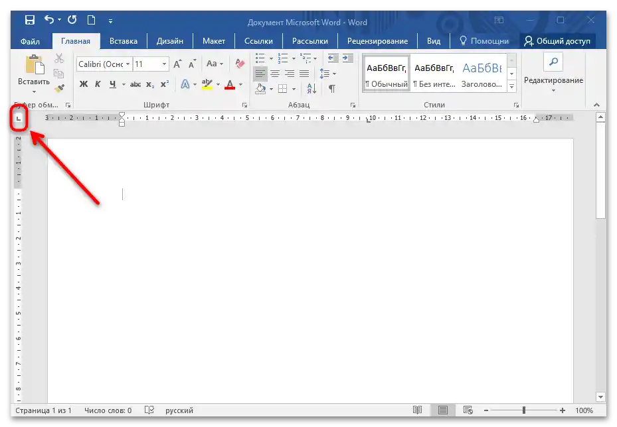Apply yellow text highlight color
Viewport: 617px width, 427px height.
point(207,84)
